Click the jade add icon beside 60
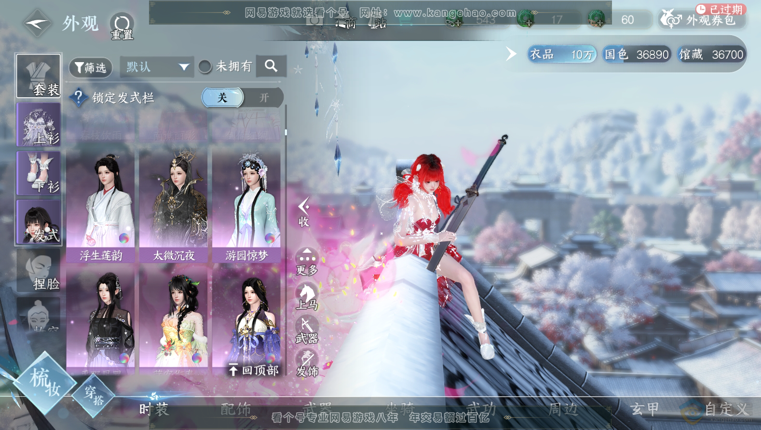The width and height of the screenshot is (761, 430). (x=597, y=20)
